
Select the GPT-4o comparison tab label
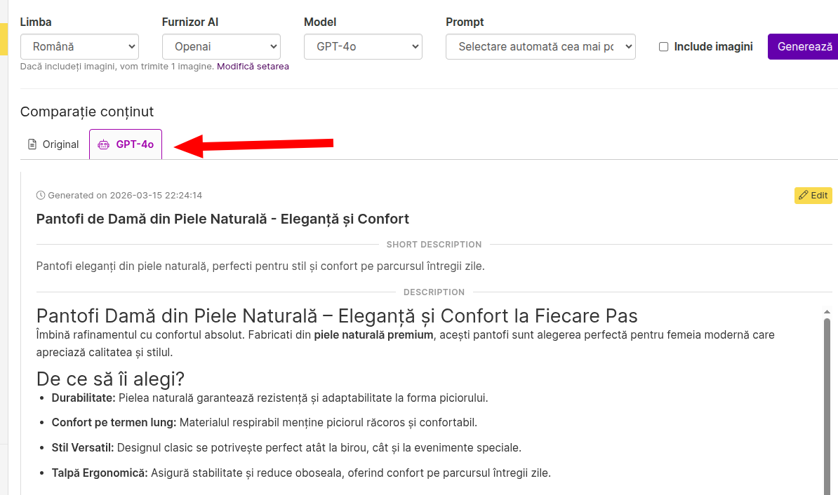(x=135, y=144)
